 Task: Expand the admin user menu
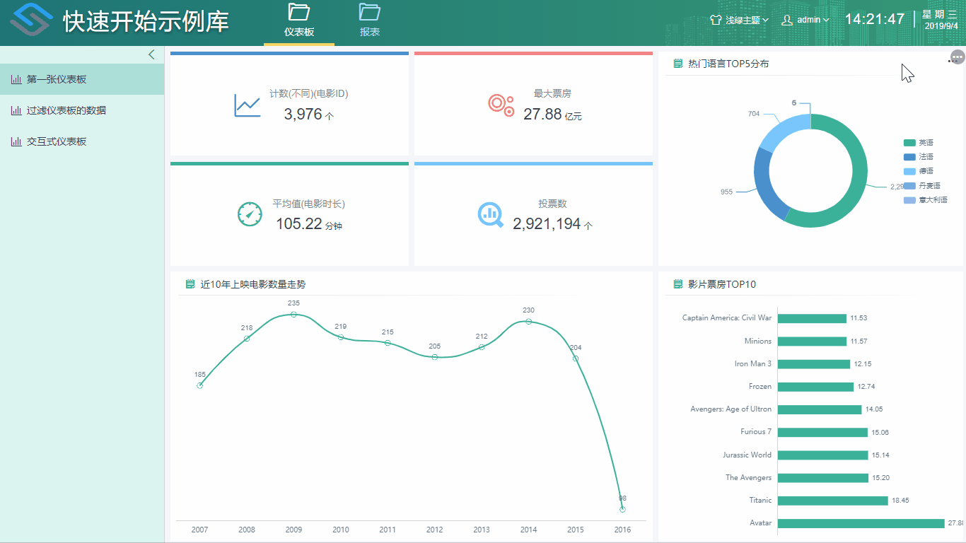point(805,20)
